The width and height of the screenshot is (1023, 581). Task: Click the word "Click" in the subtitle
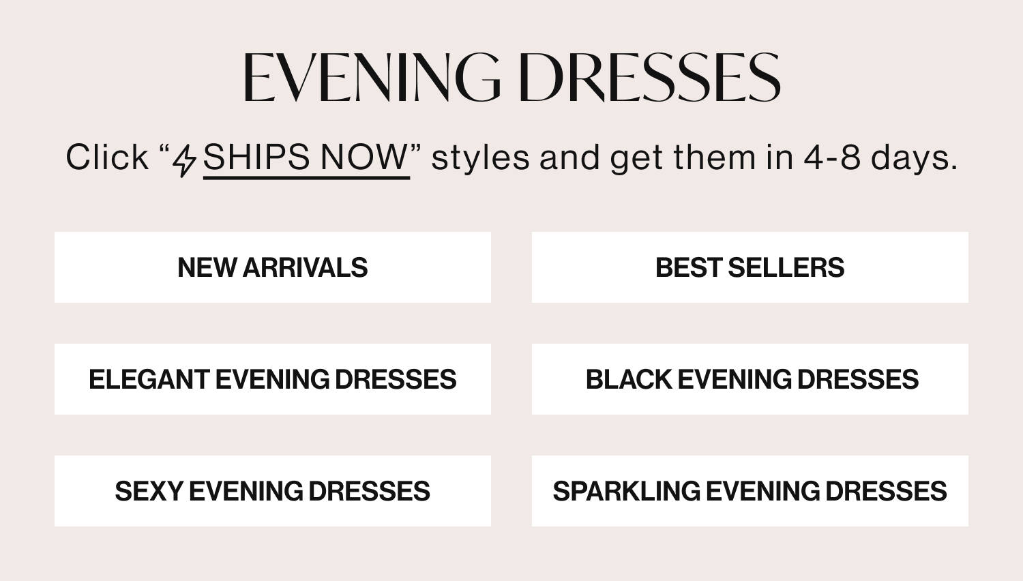point(107,158)
